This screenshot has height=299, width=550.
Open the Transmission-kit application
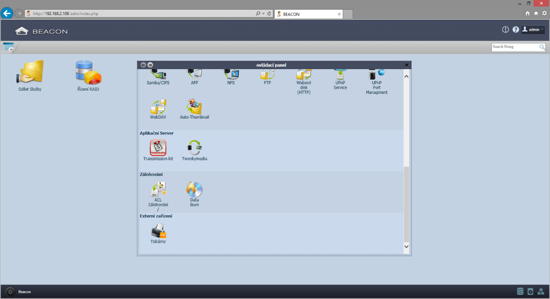point(158,148)
